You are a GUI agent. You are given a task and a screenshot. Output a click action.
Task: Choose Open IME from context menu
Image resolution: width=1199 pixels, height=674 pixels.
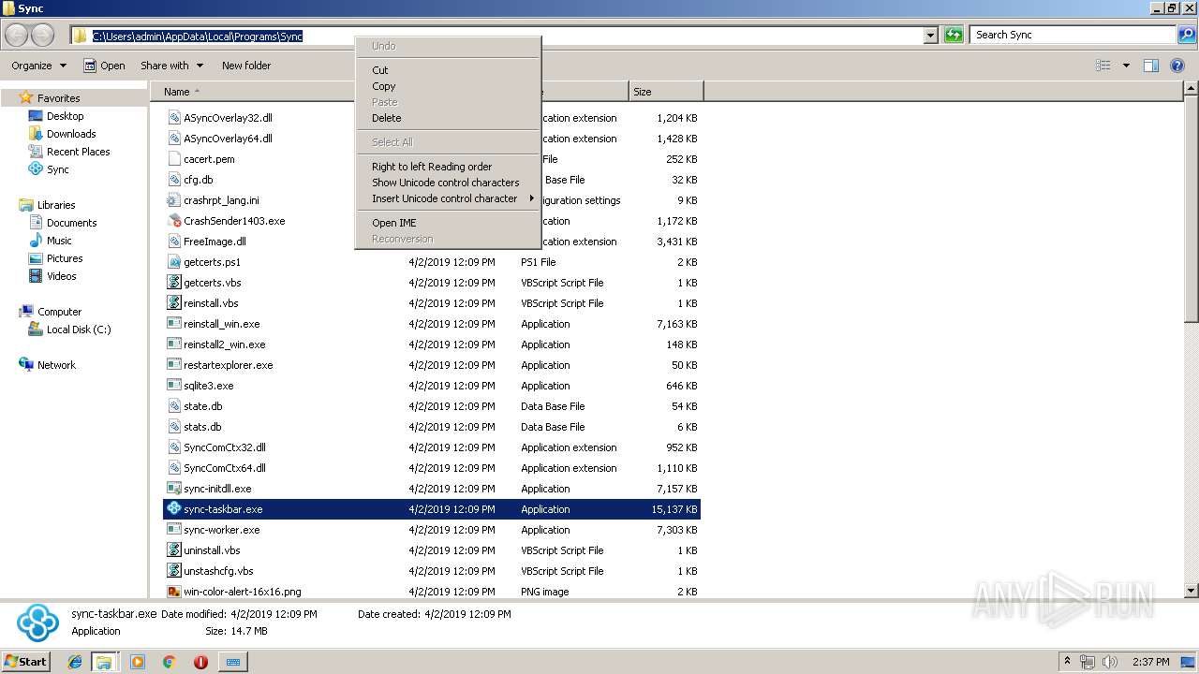(448, 223)
